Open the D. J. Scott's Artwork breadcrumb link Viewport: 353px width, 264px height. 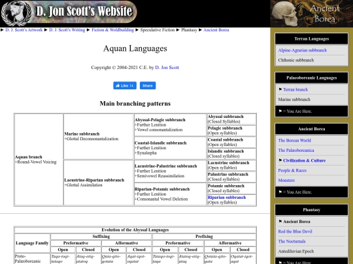[24, 30]
